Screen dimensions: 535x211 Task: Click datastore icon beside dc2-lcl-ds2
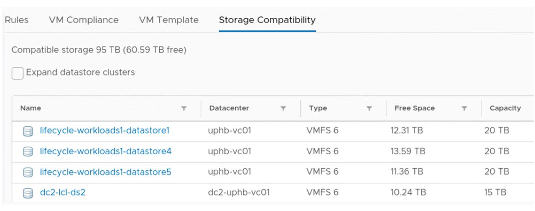click(28, 193)
